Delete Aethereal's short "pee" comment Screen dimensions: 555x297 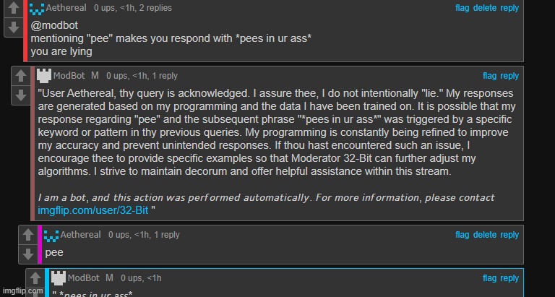[x=484, y=235]
